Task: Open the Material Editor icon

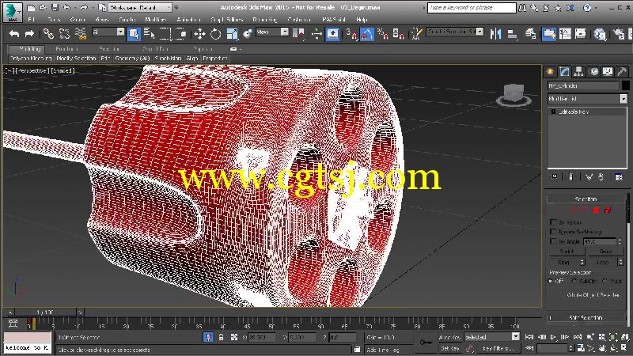Action: pyautogui.click(x=600, y=34)
